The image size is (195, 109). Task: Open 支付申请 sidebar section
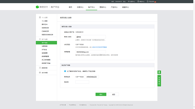pos(44,73)
